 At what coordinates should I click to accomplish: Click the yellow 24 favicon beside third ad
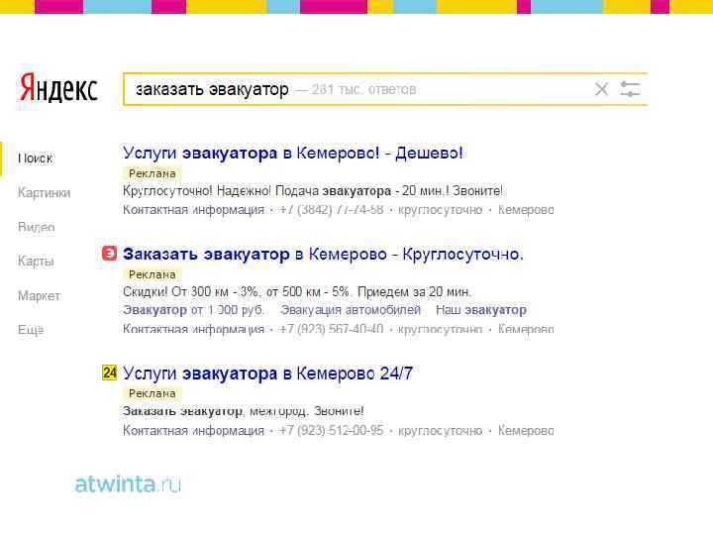(109, 373)
